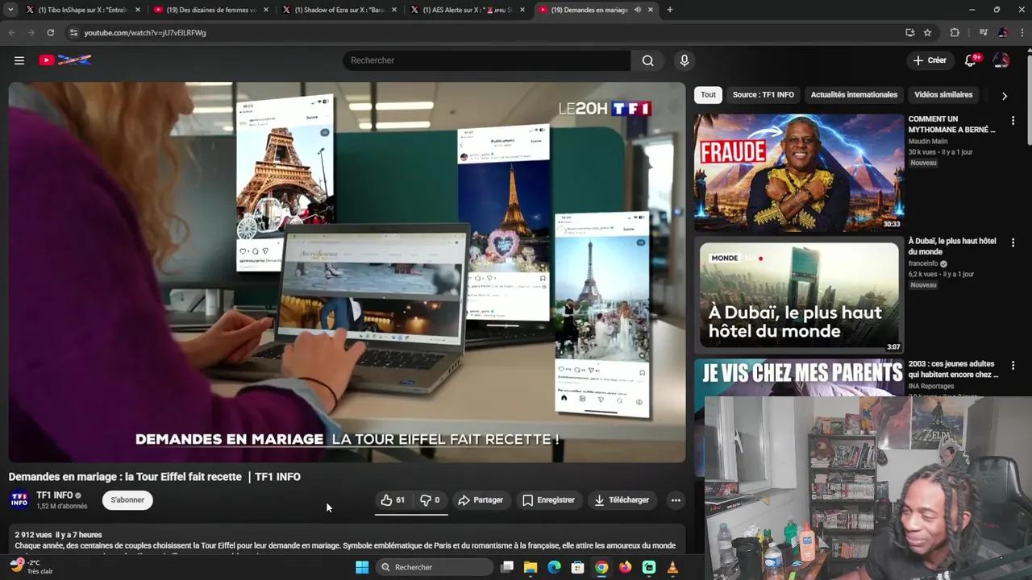Open options for the INA Reportages video
The height and width of the screenshot is (580, 1032).
tap(1013, 365)
